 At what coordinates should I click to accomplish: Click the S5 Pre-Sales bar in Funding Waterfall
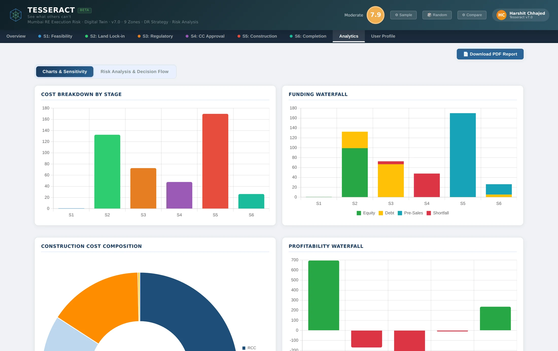tap(463, 155)
